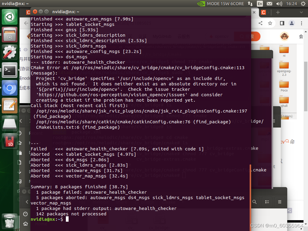Image resolution: width=308 pixels, height=231 pixels.
Task: Open the middle Files window's hamburger menu
Action: 274,121
